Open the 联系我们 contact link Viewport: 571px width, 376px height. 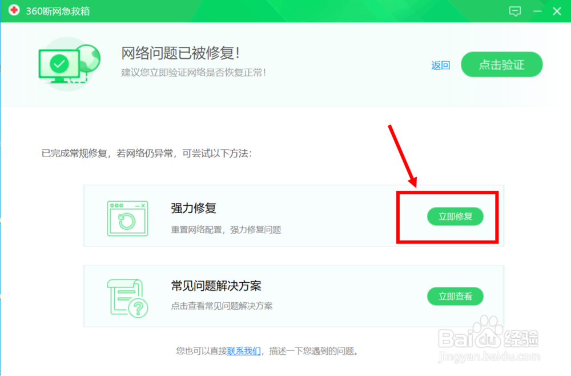pos(244,350)
